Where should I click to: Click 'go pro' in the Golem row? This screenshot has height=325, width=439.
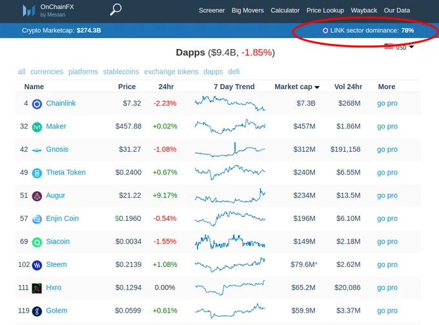(x=387, y=310)
